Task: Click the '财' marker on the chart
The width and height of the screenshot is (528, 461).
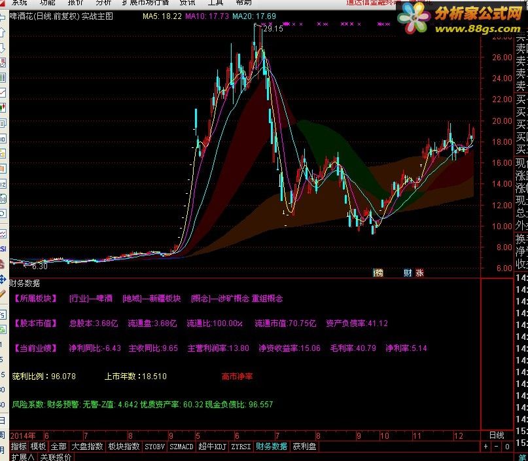Action: 408,272
